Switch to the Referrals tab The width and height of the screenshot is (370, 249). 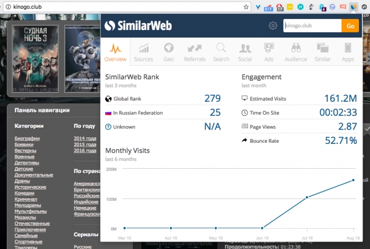195,52
